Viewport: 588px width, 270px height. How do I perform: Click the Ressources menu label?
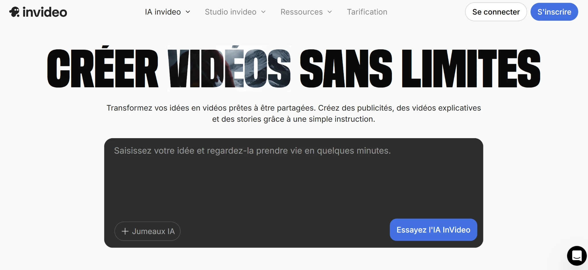(301, 12)
